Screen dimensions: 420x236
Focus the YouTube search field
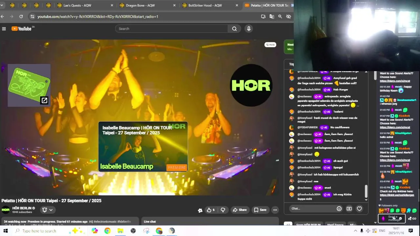click(x=172, y=29)
